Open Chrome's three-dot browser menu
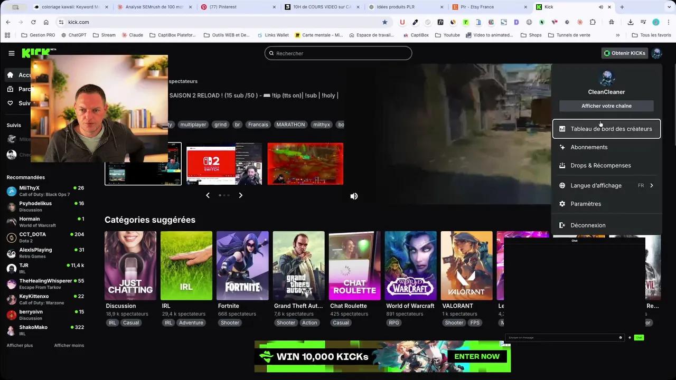This screenshot has height=380, width=676. pyautogui.click(x=670, y=22)
